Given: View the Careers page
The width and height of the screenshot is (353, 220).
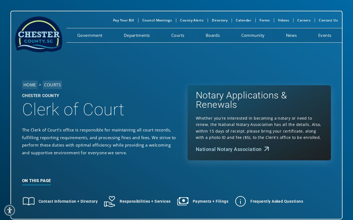Looking at the screenshot, I should [304, 20].
